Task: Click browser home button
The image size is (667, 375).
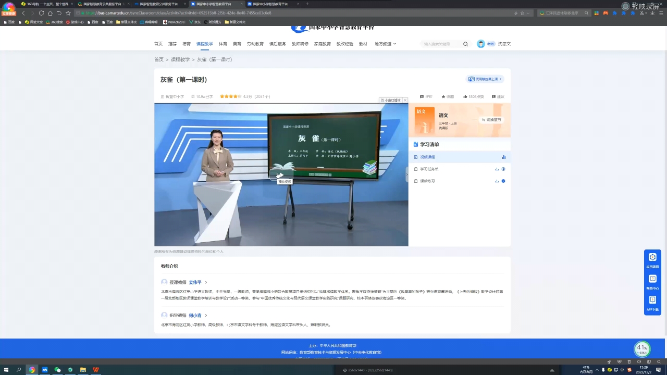Action: (x=50, y=13)
